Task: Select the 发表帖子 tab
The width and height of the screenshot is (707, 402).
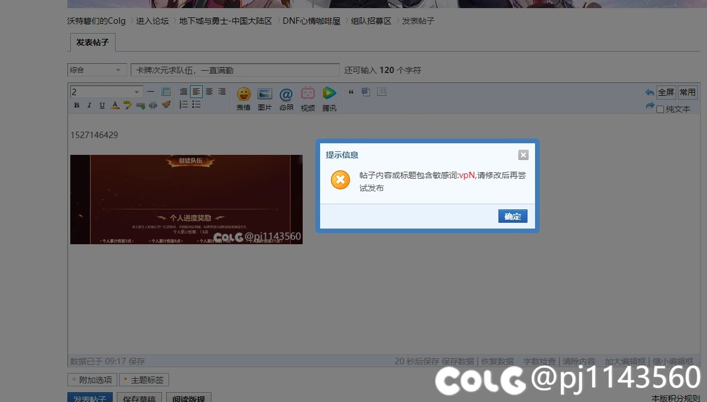Action: [x=92, y=42]
